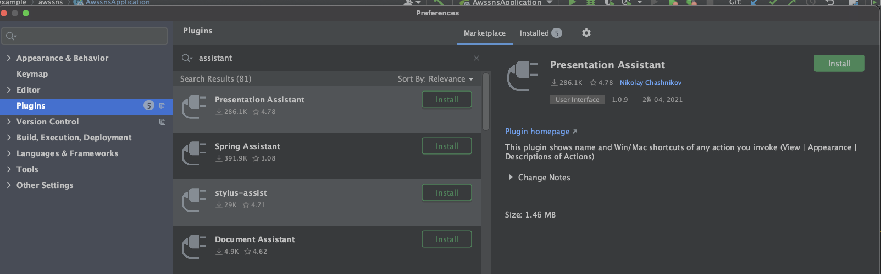
Task: Expand Other Settings group
Action: click(9, 185)
